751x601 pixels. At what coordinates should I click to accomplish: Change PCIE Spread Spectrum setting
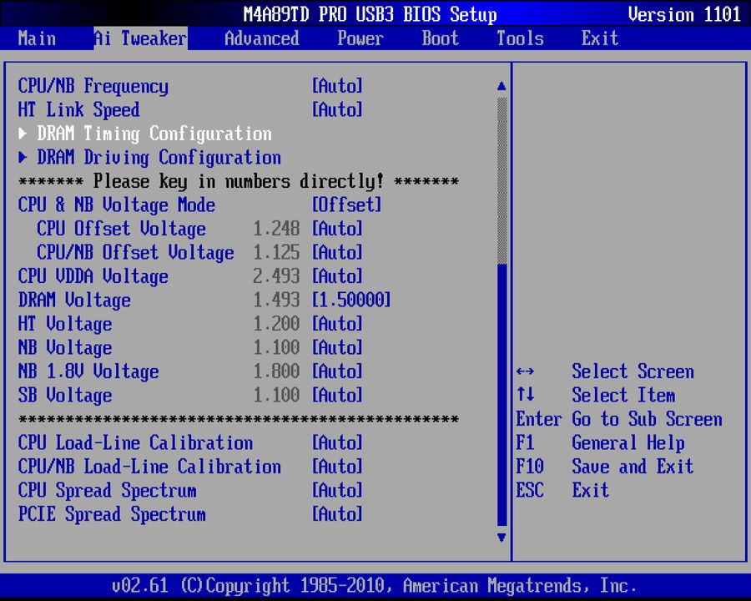coord(337,514)
